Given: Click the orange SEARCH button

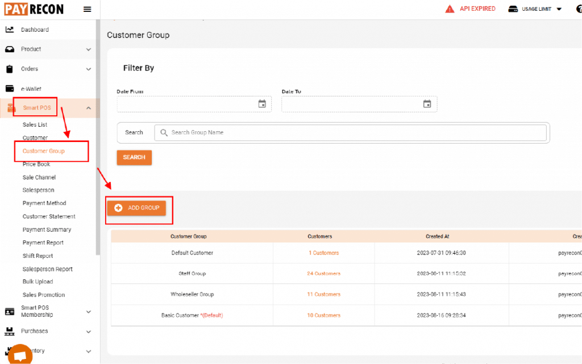Looking at the screenshot, I should (134, 157).
